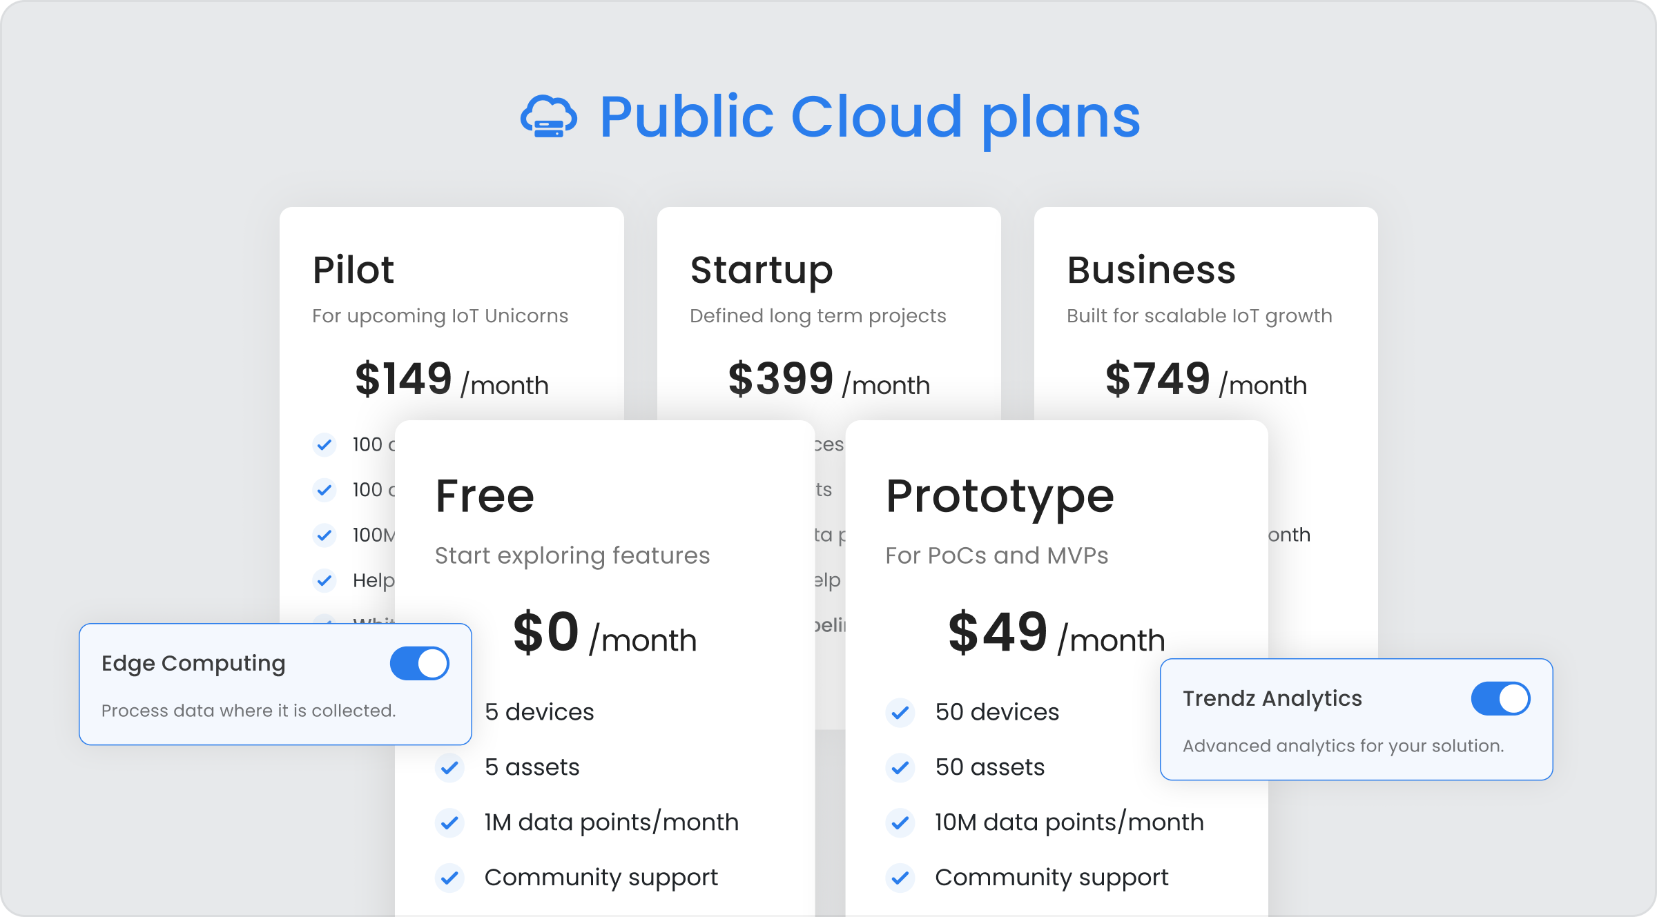Click the cloud server icon beside the title
The width and height of the screenshot is (1657, 917).
549,117
